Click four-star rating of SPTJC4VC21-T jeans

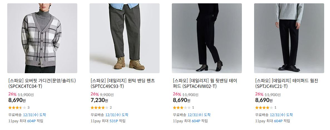coord(264,108)
